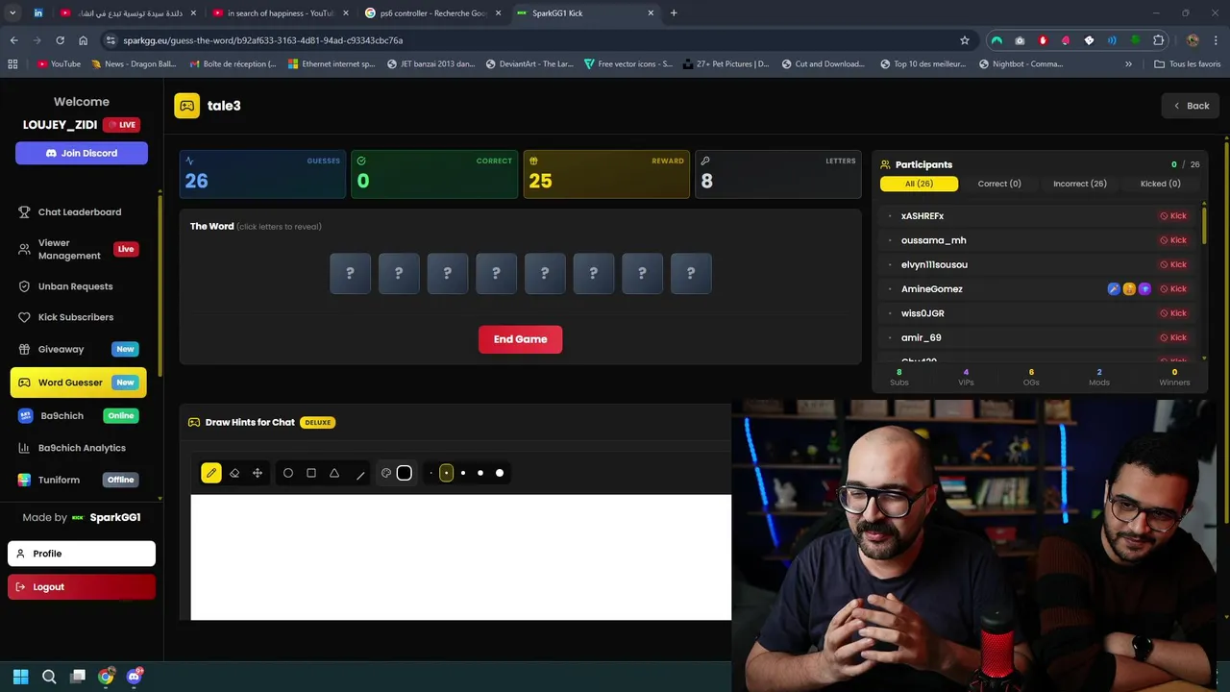Image resolution: width=1230 pixels, height=692 pixels.
Task: Select the move tool
Action: 258,473
